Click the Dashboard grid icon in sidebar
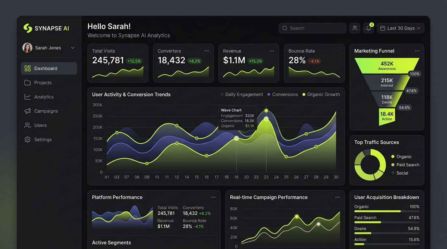Screen dimensions: 447x249 [28, 68]
